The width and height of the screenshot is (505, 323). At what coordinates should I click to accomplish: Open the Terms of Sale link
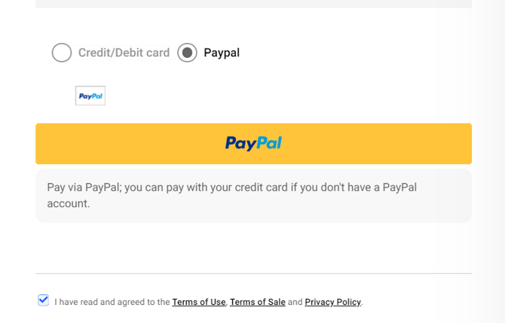click(258, 302)
